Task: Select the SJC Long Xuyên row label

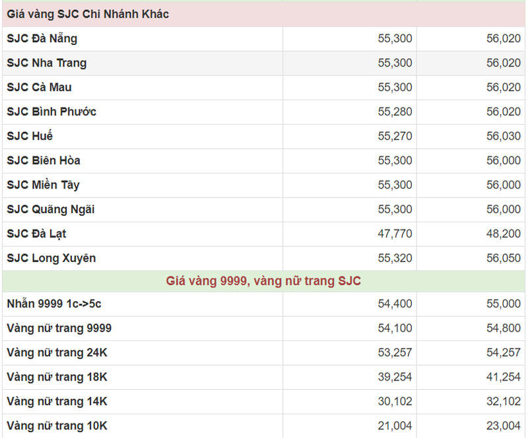Action: 51,258
